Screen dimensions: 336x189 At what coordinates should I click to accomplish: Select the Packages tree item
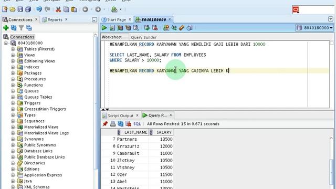[x=33, y=73]
